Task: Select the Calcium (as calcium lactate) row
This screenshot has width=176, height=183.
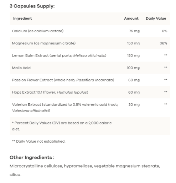Action: coord(90,31)
